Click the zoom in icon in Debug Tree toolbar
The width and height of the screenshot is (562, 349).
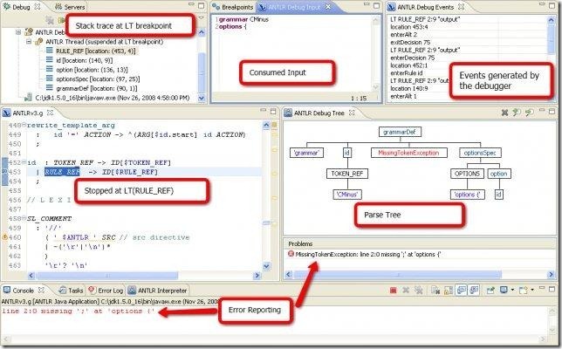pyautogui.click(x=516, y=113)
